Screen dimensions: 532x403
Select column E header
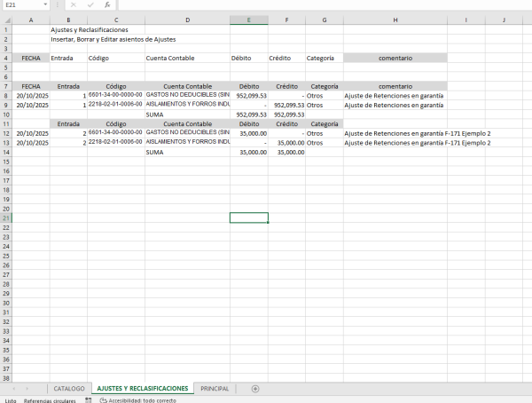[248, 20]
